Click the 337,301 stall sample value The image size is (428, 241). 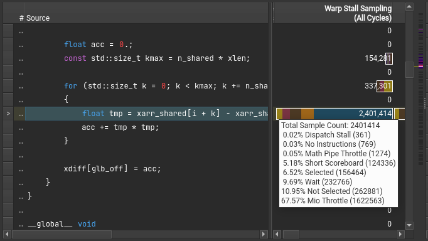tap(378, 86)
